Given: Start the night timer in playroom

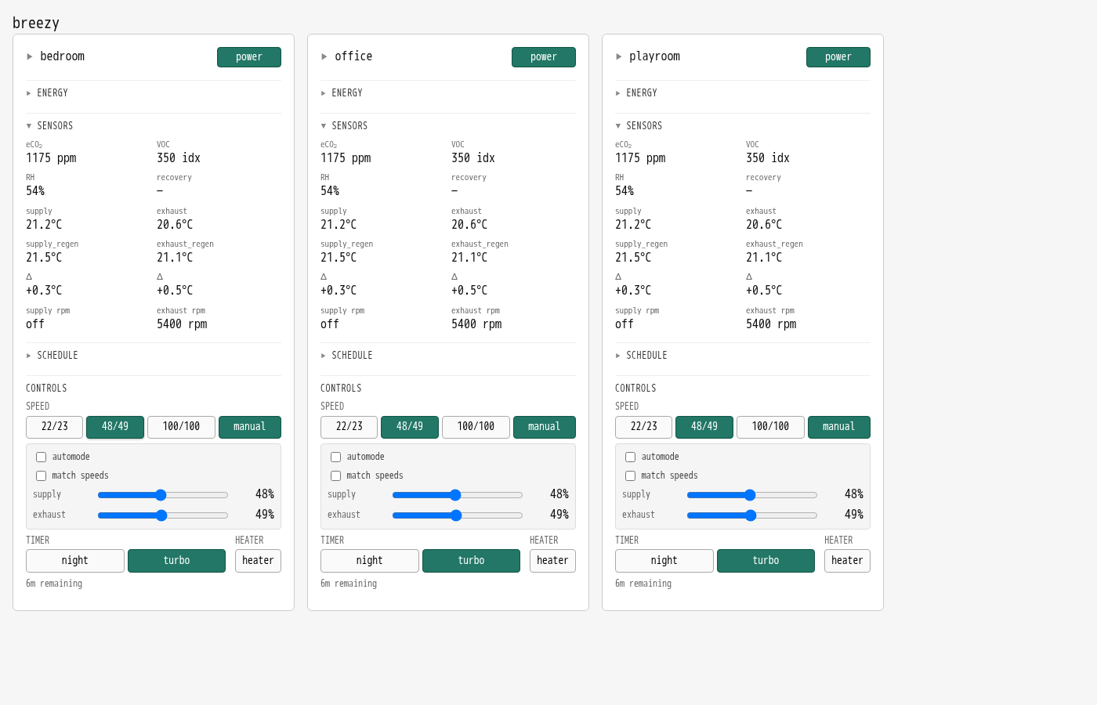Looking at the screenshot, I should pos(664,561).
